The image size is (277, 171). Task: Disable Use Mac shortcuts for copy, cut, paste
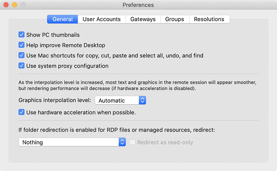pos(22,56)
